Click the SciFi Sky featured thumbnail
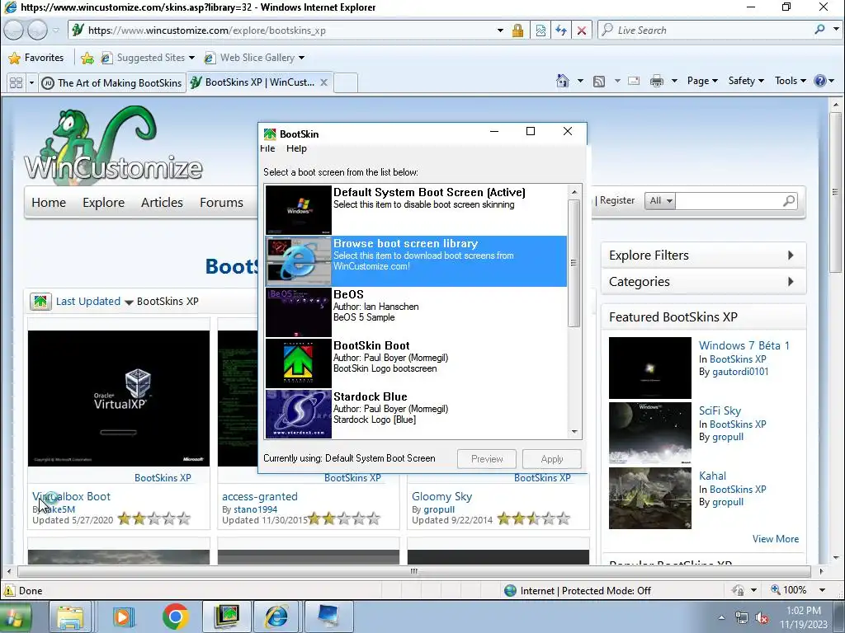Viewport: 845px width, 633px height. 650,434
